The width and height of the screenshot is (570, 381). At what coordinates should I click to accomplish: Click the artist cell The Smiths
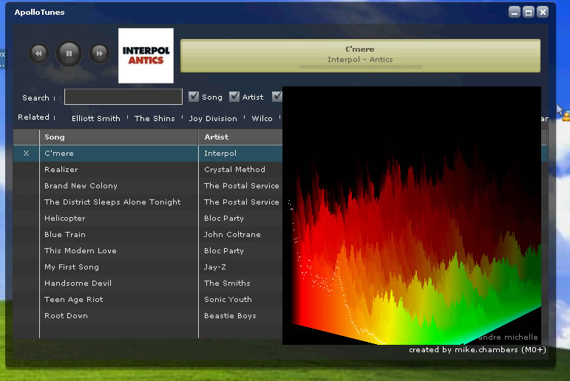coord(227,284)
